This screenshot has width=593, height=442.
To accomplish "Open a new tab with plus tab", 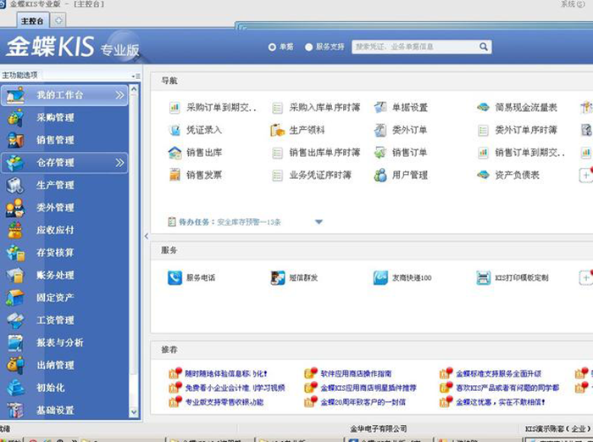I will tap(58, 20).
